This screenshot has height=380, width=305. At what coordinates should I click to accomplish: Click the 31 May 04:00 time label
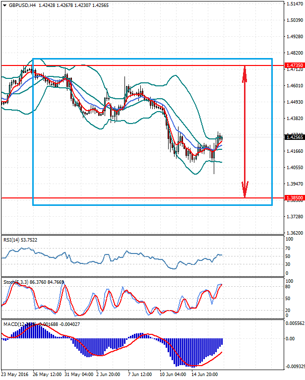pos(79,374)
